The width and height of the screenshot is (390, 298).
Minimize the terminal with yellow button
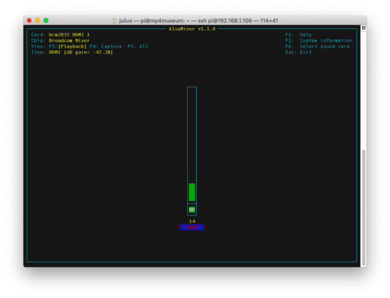38,20
